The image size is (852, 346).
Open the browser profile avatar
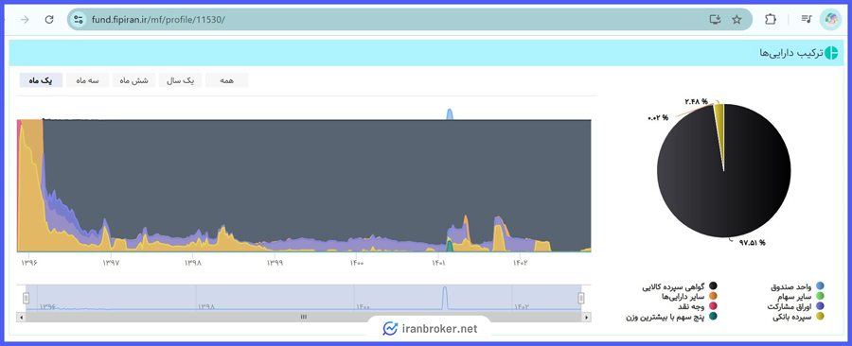(830, 20)
